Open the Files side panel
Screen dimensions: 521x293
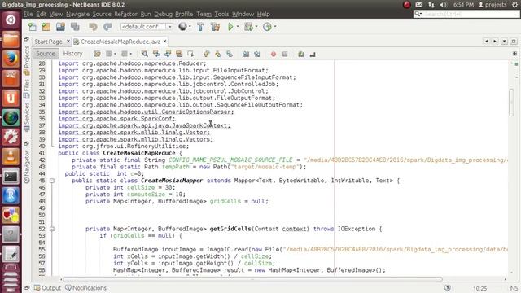(27, 89)
